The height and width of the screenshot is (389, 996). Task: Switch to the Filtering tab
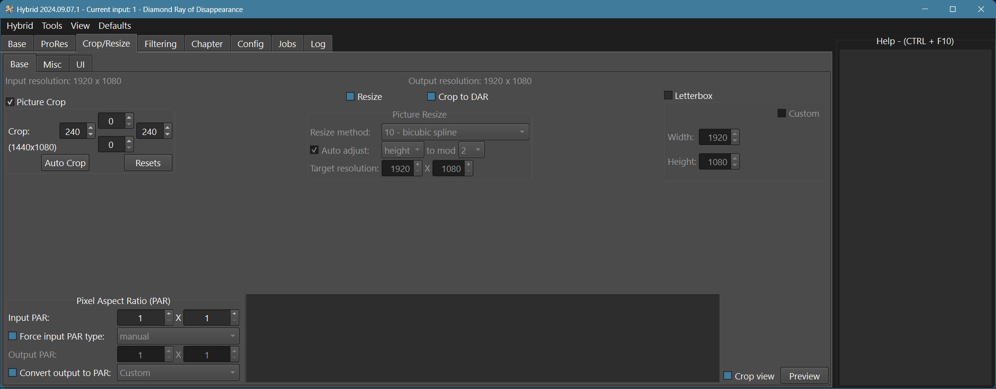[160, 44]
